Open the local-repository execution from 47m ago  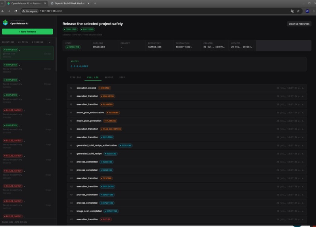[27, 84]
